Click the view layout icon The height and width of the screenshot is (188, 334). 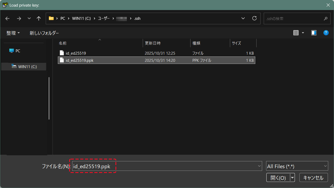pos(296,33)
